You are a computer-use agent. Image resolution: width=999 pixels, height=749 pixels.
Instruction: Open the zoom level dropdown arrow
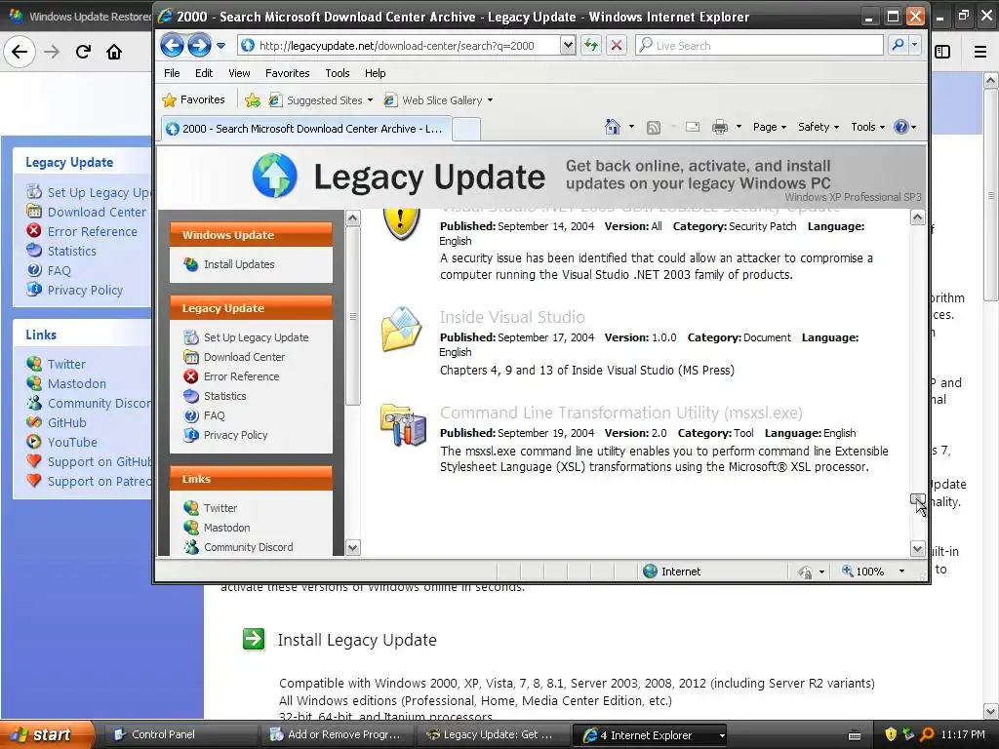(x=901, y=572)
